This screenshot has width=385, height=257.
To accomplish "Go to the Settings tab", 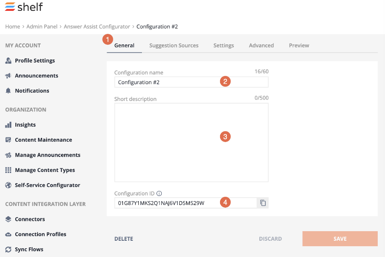I will click(223, 46).
